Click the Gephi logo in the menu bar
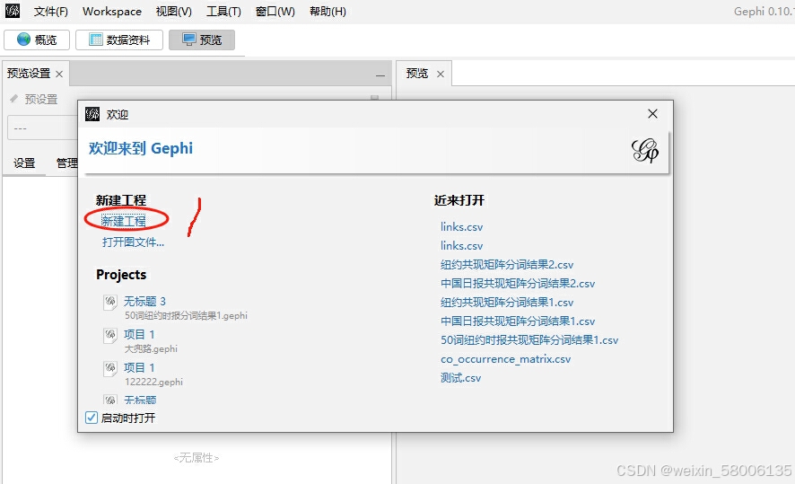 click(13, 11)
